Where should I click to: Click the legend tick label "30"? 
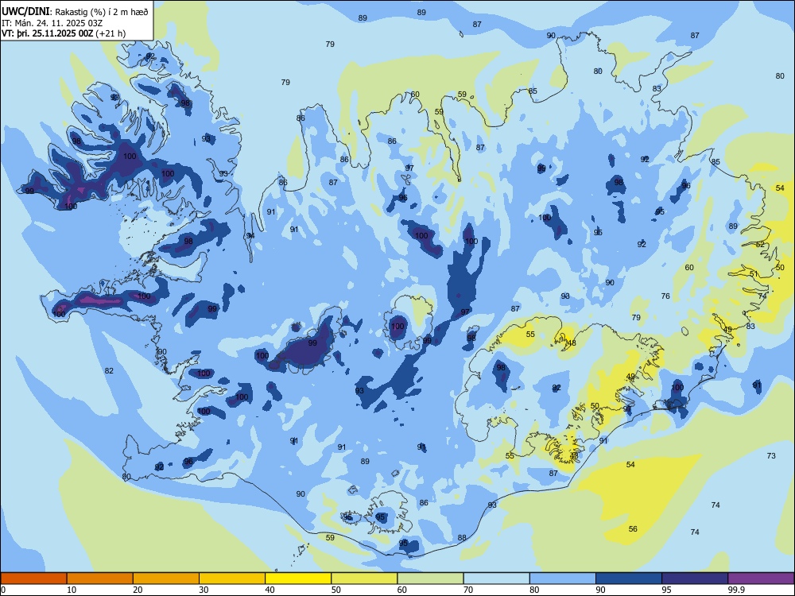pos(204,590)
